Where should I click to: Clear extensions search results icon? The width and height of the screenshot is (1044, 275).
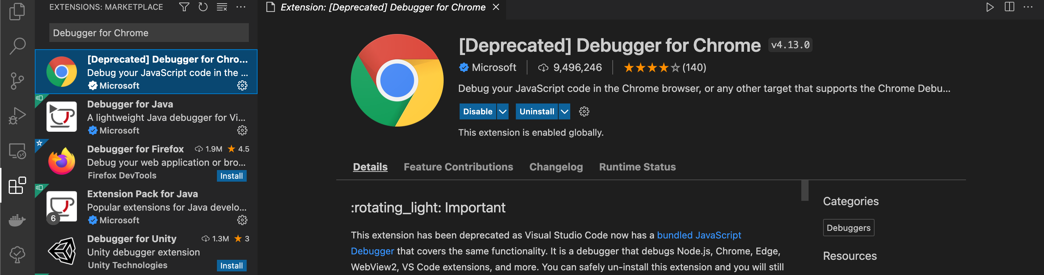[222, 7]
